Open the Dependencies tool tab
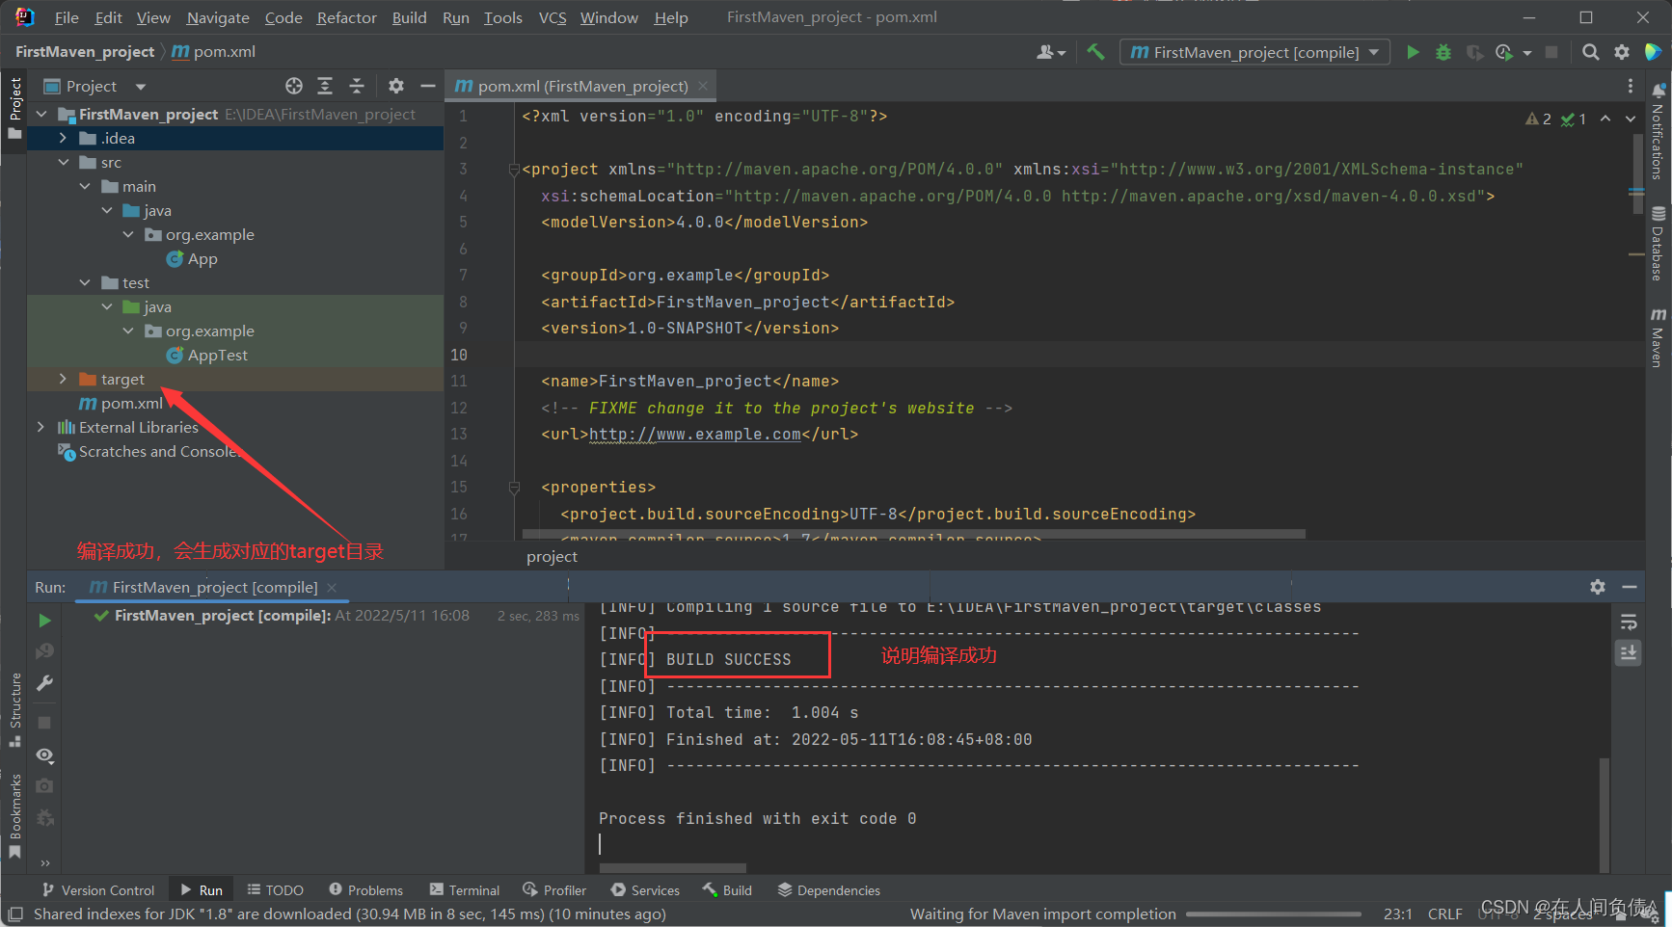 coord(829,890)
